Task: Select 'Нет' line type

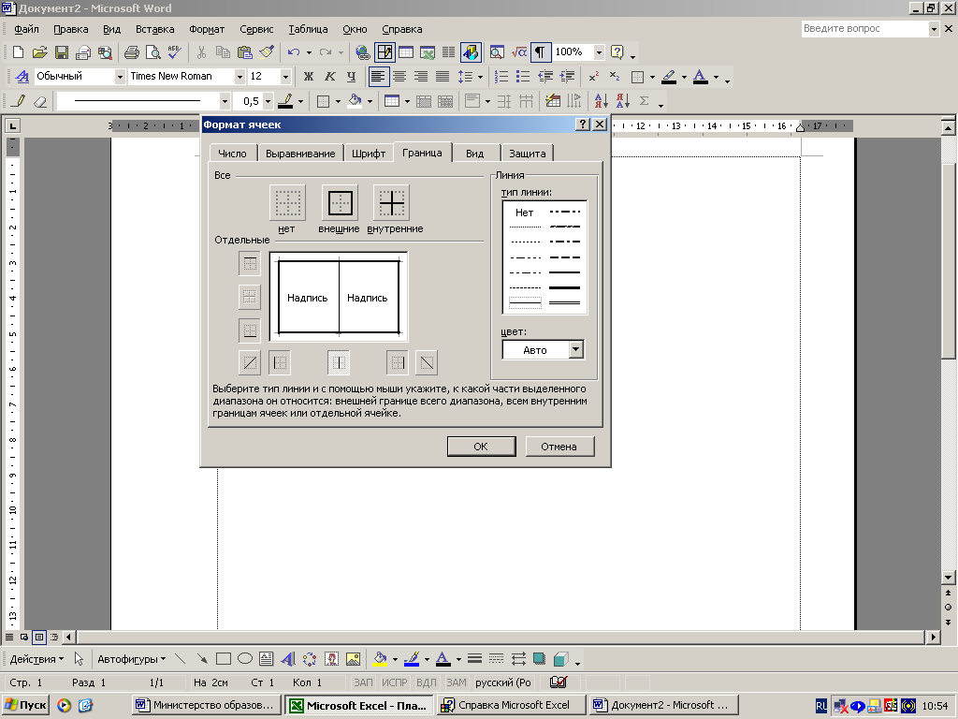Action: (524, 213)
